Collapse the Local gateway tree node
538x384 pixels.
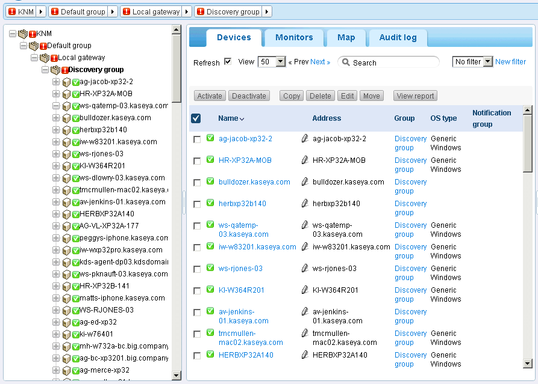click(x=34, y=58)
